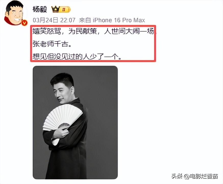Open the black-and-white portrait photo
Viewport: 223px width, 184px height.
(x=75, y=123)
